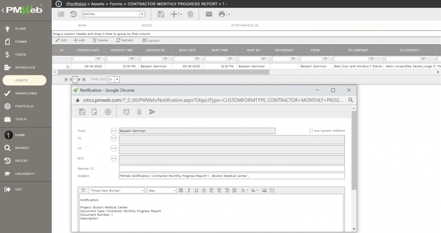Click the paperclip attach icon
The image size is (441, 233).
click(139, 112)
